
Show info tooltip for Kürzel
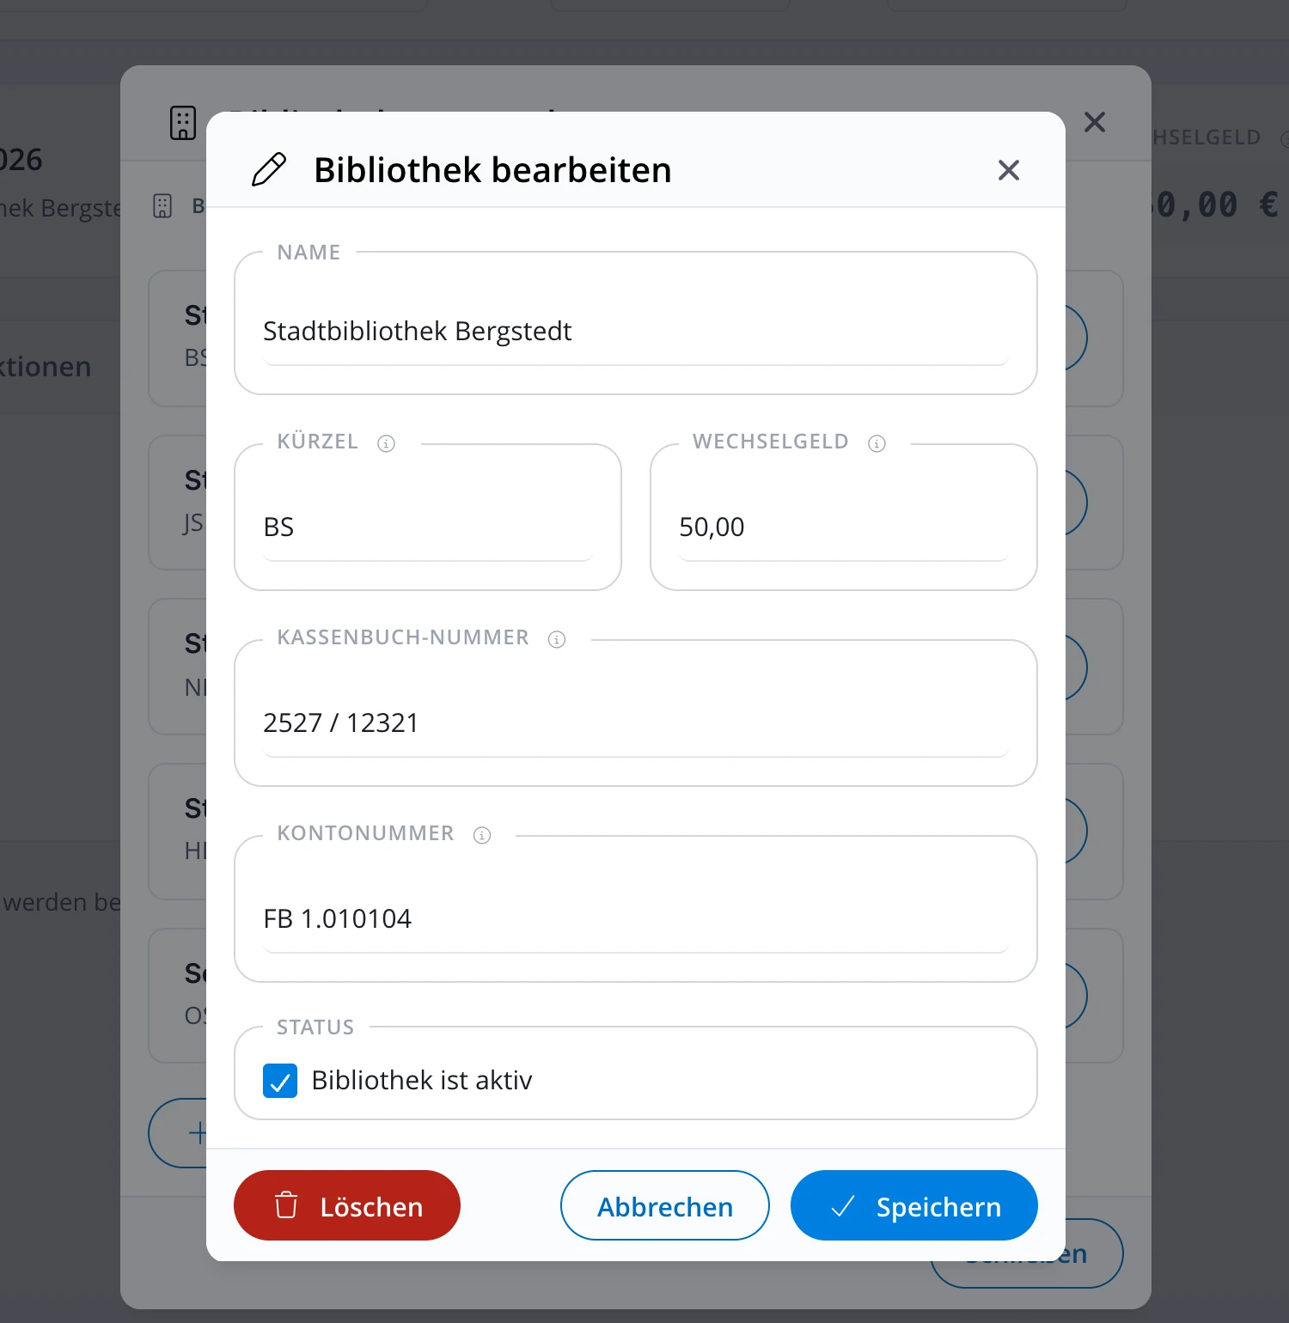tap(387, 443)
